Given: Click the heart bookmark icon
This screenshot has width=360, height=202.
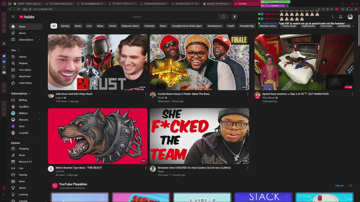Looking at the screenshot, I should coord(336,9).
